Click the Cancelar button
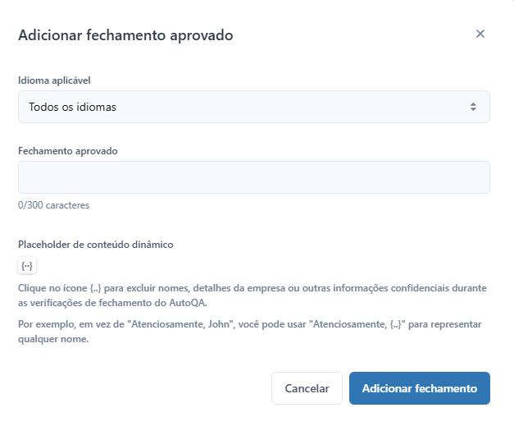514x426 pixels. coord(307,388)
